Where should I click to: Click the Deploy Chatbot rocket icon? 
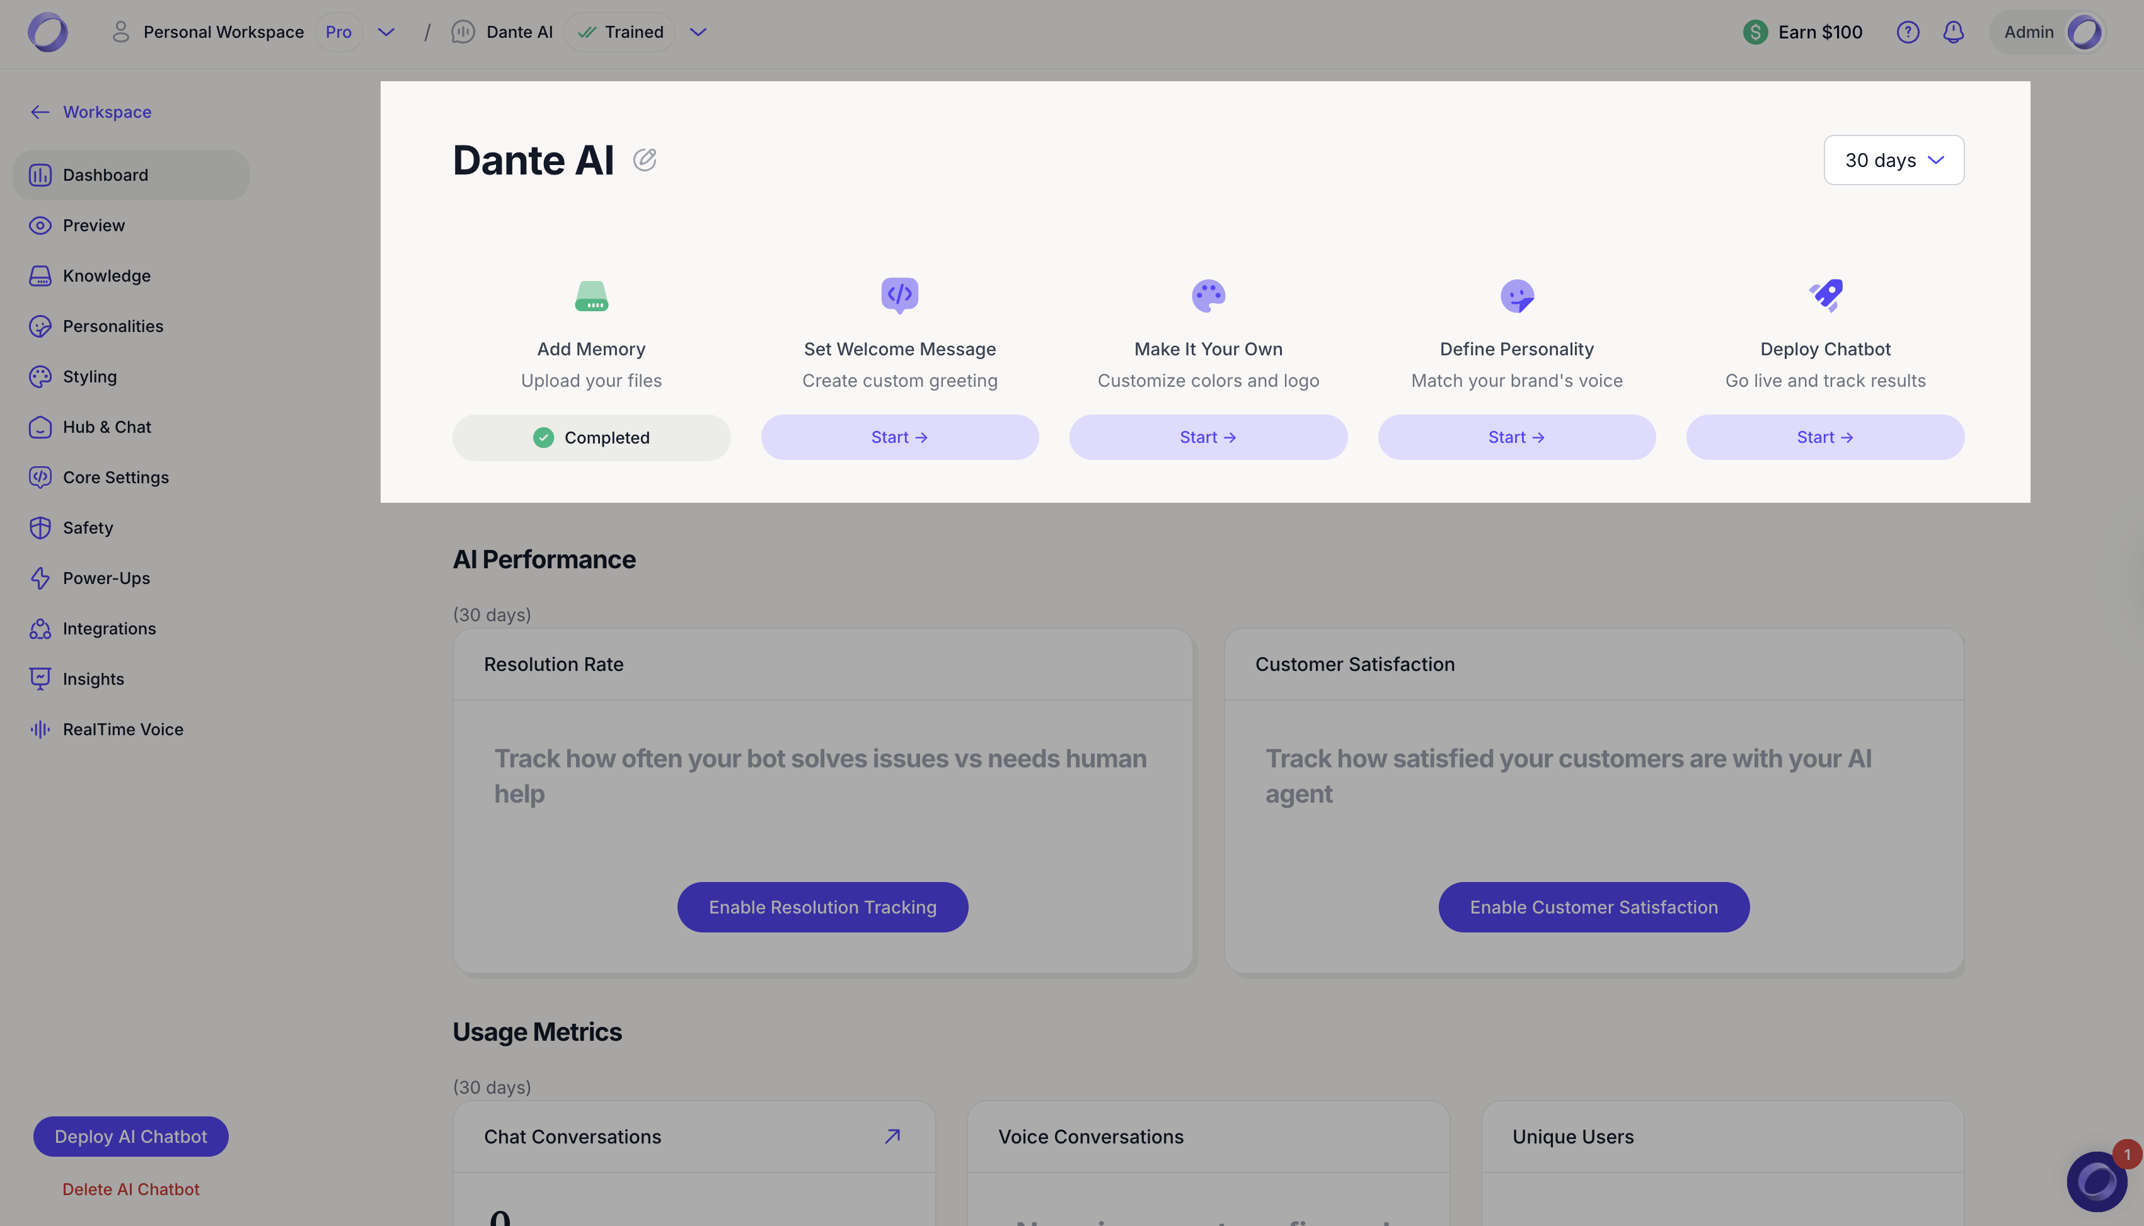click(1825, 295)
